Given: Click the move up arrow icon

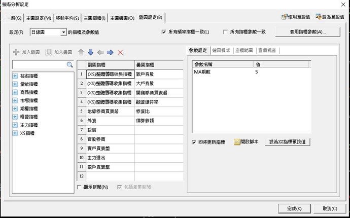Looking at the screenshot, I should (x=81, y=52).
